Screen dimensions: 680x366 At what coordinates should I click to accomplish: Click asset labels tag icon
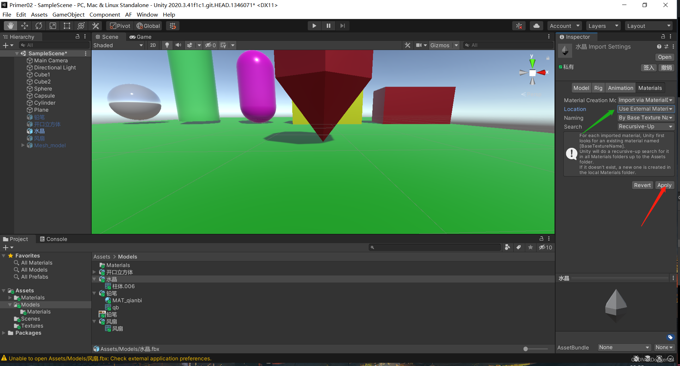(x=670, y=337)
